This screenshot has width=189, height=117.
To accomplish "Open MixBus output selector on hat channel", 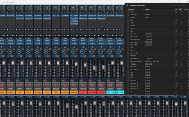I will pos(20,89).
